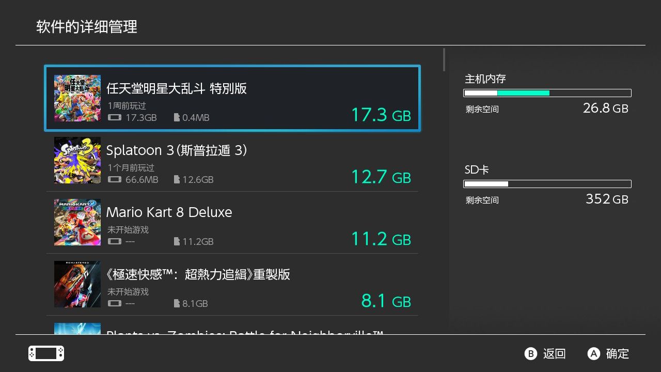Click the 1个月前玩过 last played text
The image size is (661, 372).
tap(131, 168)
